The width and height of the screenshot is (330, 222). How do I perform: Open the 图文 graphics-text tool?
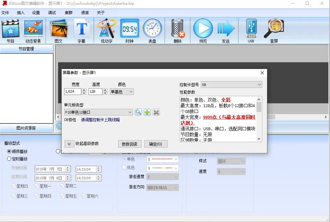[58, 30]
